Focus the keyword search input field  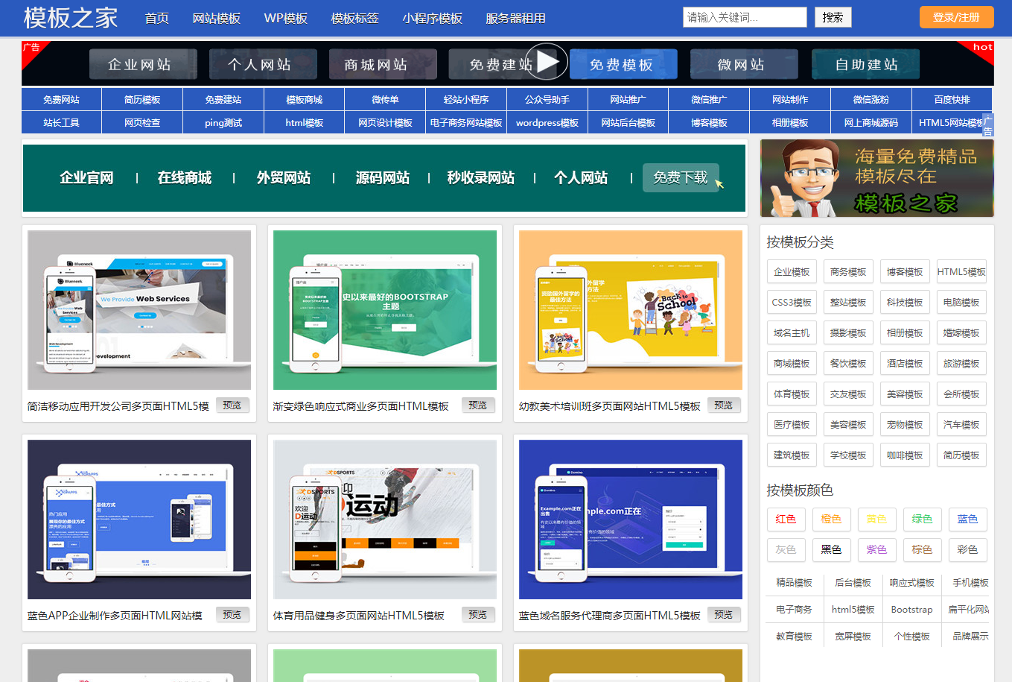click(x=744, y=17)
